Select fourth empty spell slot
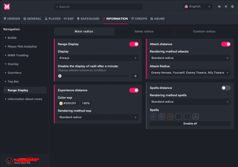This screenshot has height=167, width=238. [178, 117]
